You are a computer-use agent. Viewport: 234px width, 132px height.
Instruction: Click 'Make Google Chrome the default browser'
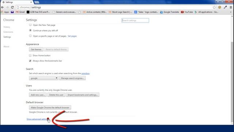[x=50, y=107]
